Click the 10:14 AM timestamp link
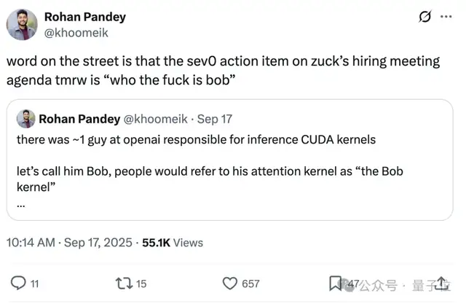 pos(31,242)
